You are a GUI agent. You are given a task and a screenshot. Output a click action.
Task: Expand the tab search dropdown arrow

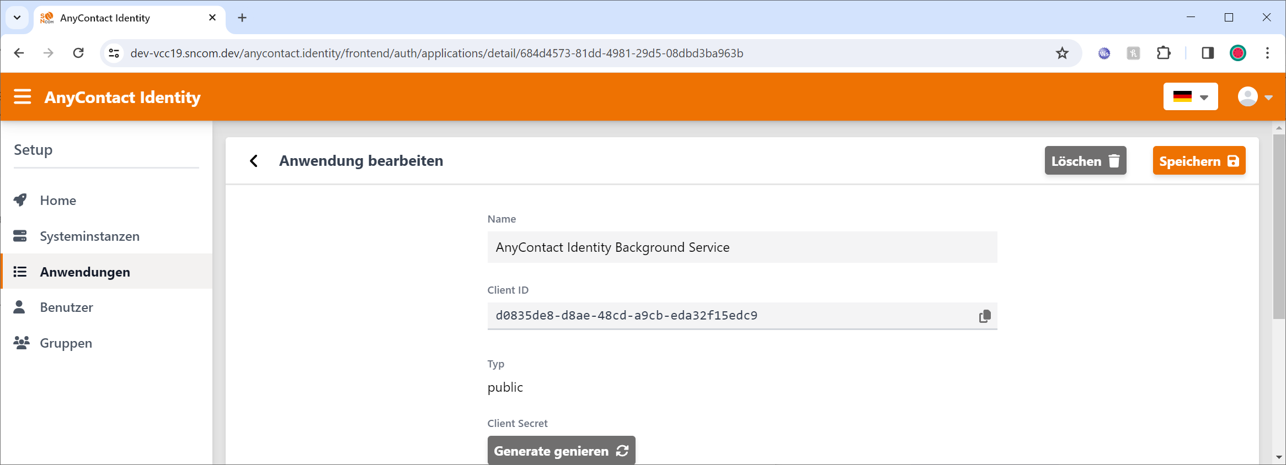17,18
